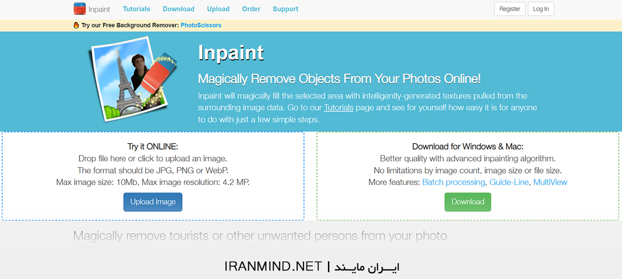Open the Upload nav item
The width and height of the screenshot is (622, 279).
(218, 9)
